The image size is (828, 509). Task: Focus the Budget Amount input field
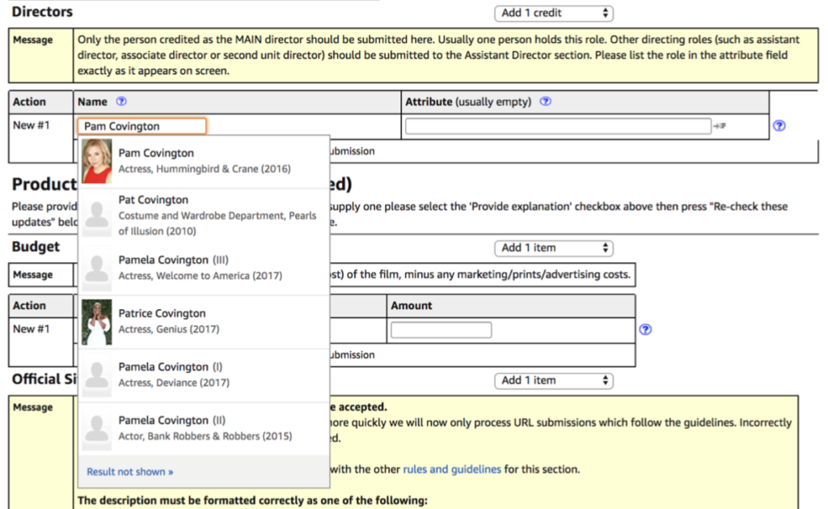441,330
